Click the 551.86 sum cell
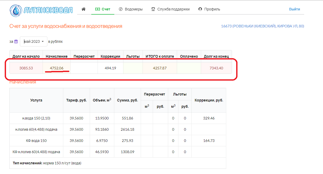This screenshot has height=174, width=323. [128, 118]
